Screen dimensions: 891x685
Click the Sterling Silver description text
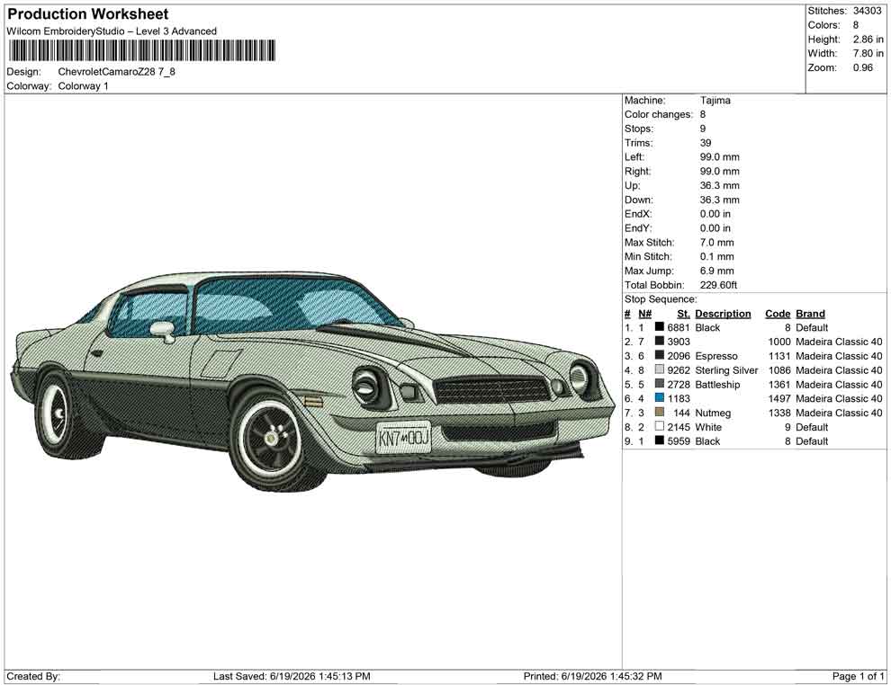pyautogui.click(x=726, y=370)
